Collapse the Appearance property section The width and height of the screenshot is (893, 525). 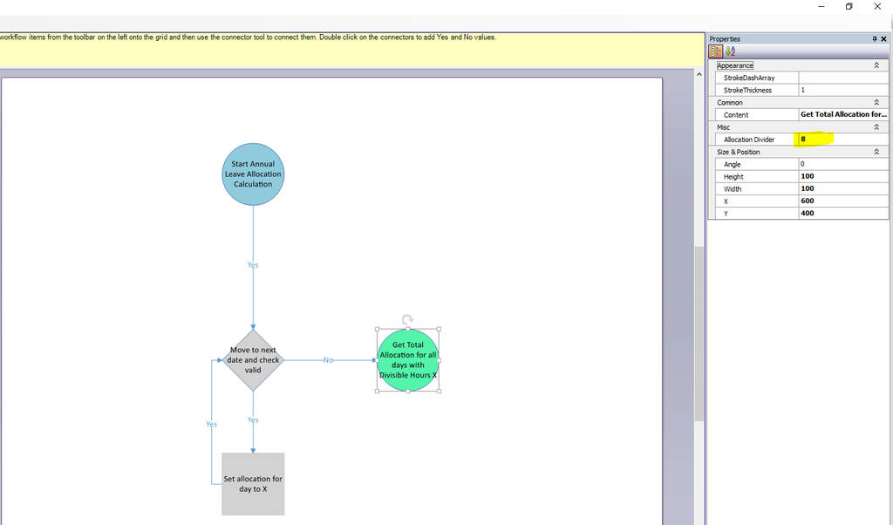click(x=876, y=65)
